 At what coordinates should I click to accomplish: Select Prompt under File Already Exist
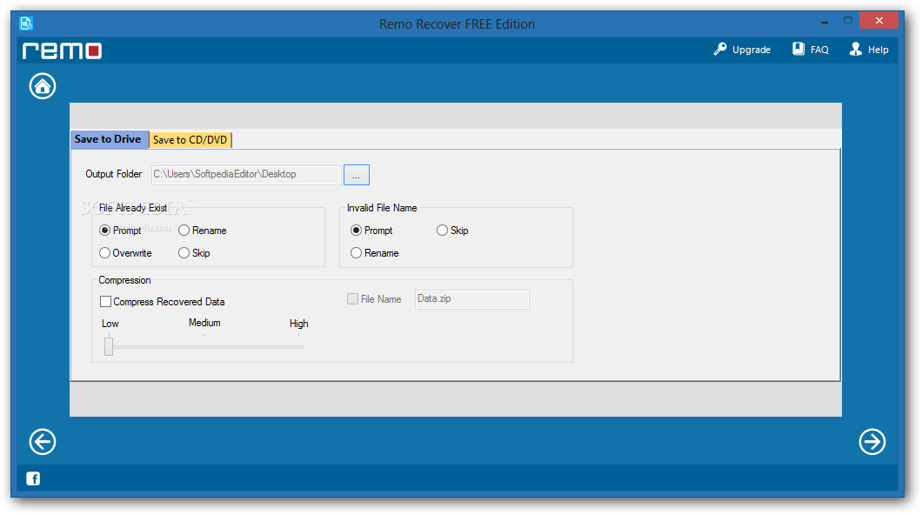[104, 230]
